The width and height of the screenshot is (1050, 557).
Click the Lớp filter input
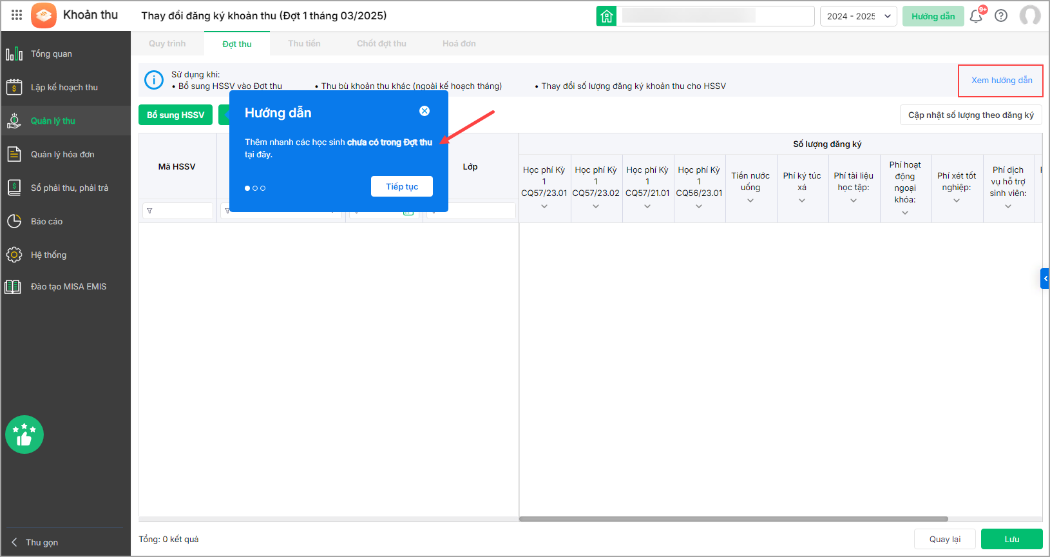[471, 211]
